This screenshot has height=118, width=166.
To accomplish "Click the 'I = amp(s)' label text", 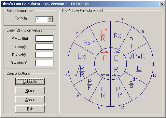I will point(20,47).
